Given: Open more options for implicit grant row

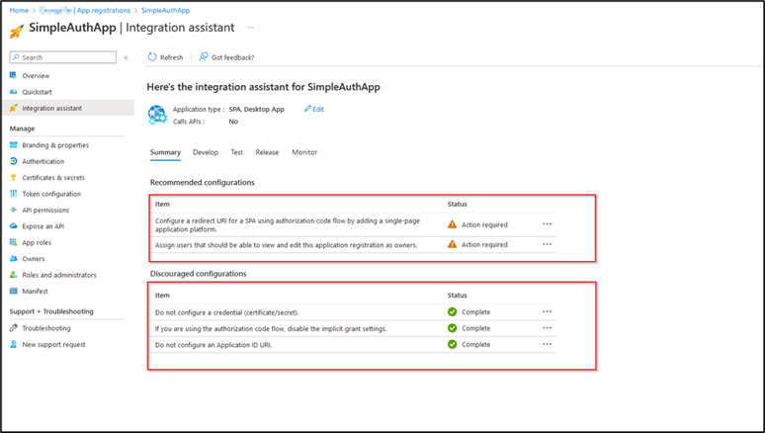Looking at the screenshot, I should tap(547, 328).
